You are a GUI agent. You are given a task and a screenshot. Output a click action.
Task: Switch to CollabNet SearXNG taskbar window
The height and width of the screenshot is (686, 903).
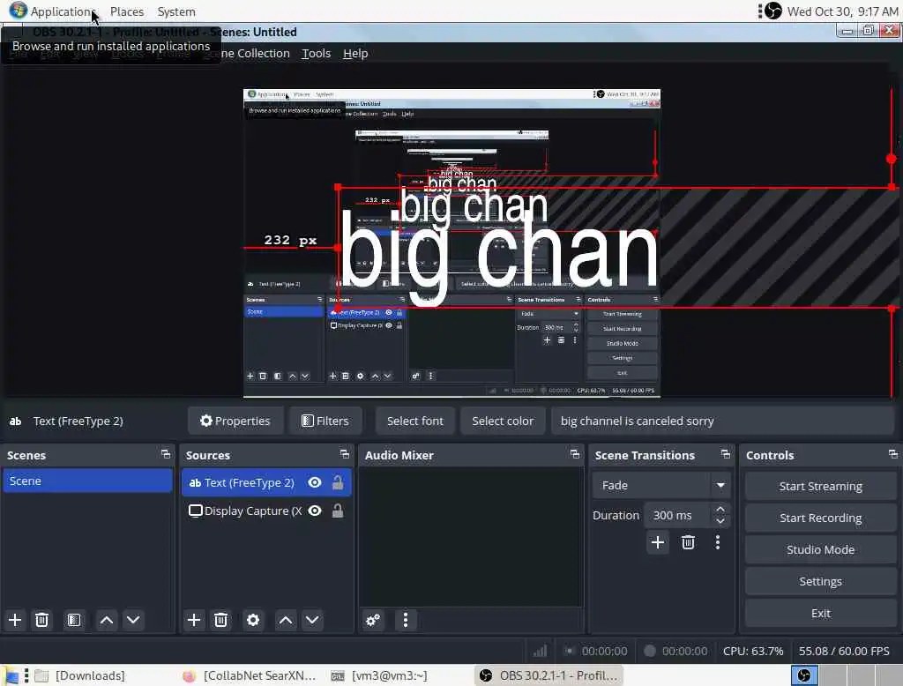tap(249, 675)
